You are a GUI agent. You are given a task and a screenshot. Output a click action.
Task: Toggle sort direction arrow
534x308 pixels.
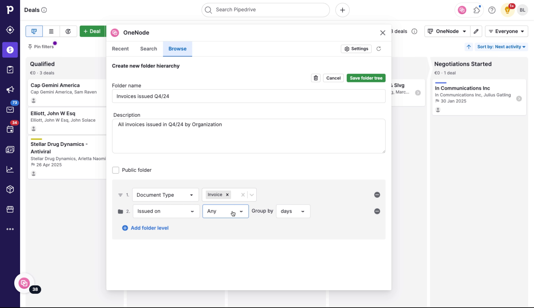pyautogui.click(x=469, y=47)
